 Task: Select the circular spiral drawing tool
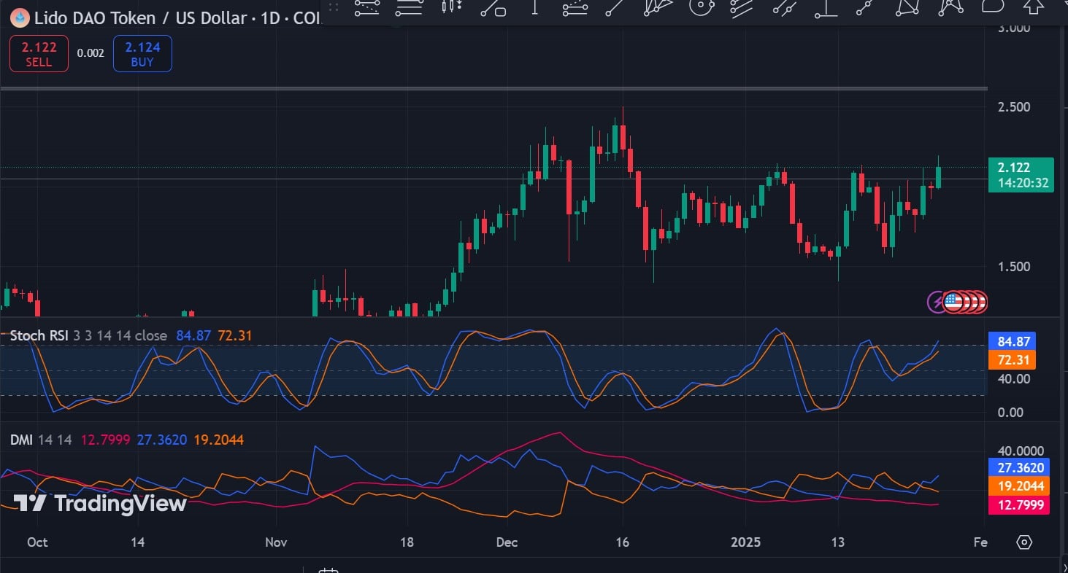[700, 7]
